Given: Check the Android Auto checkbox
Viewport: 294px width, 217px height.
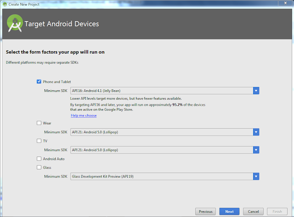Looking at the screenshot, I should (x=39, y=158).
